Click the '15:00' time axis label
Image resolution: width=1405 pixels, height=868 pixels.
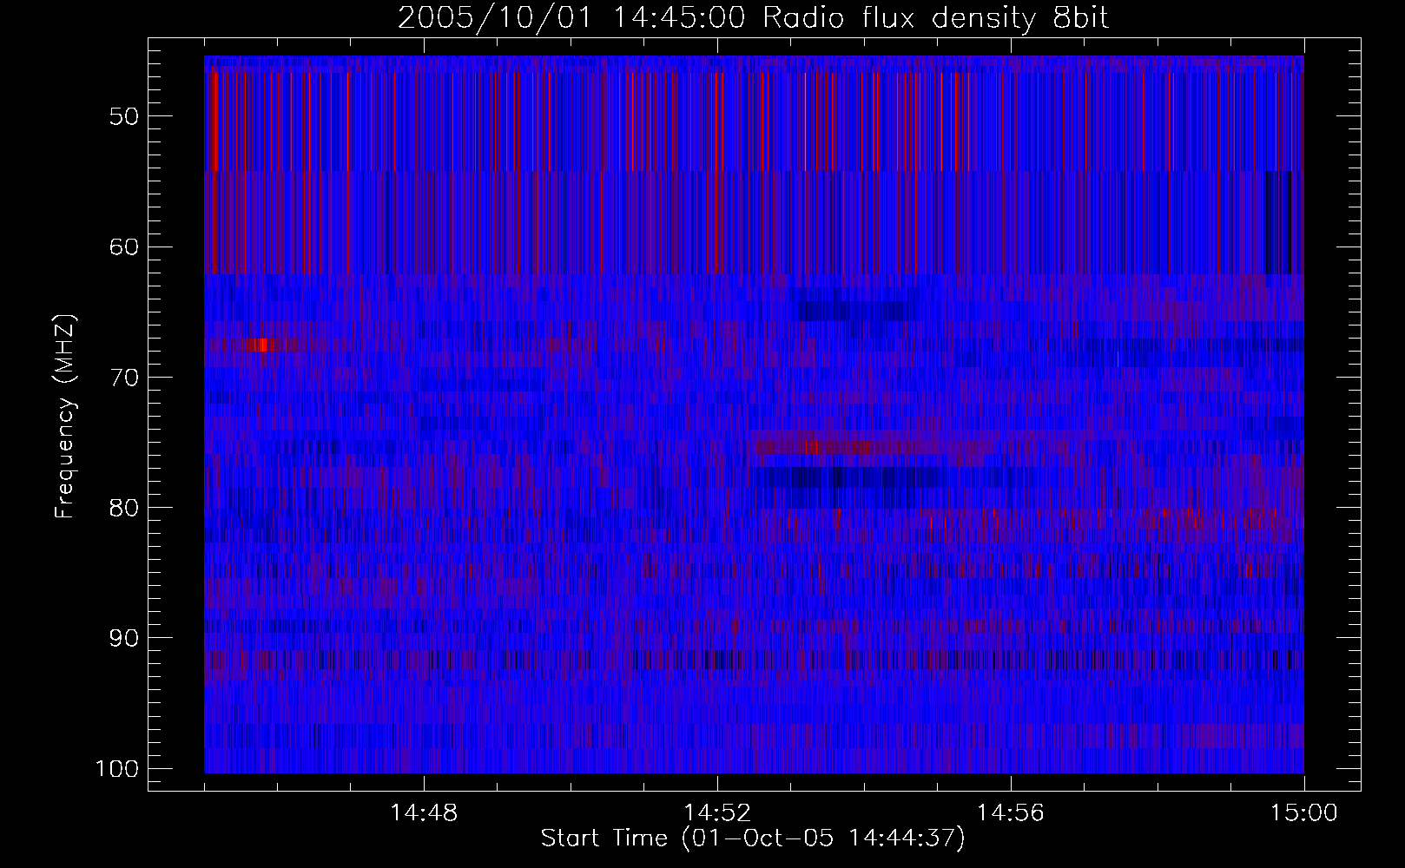[1304, 813]
